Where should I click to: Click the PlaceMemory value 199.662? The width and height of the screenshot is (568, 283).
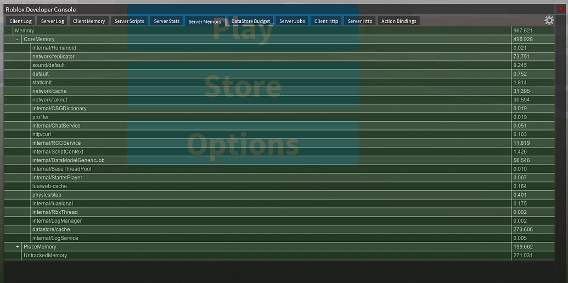[522, 247]
